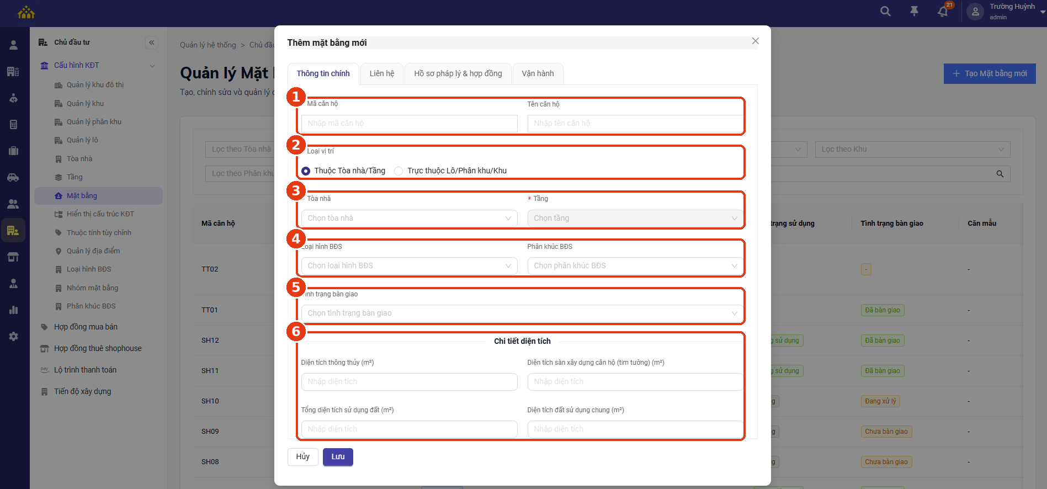
Task: Click Diện tích sàn xây dựng căn hộ input
Action: click(x=635, y=381)
